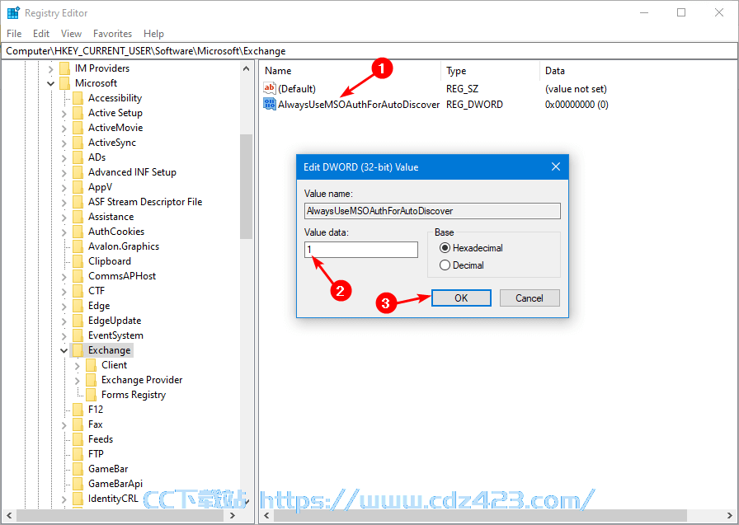Screen dimensions: 739x525
Task: Open the Edit menu
Action: tap(41, 34)
